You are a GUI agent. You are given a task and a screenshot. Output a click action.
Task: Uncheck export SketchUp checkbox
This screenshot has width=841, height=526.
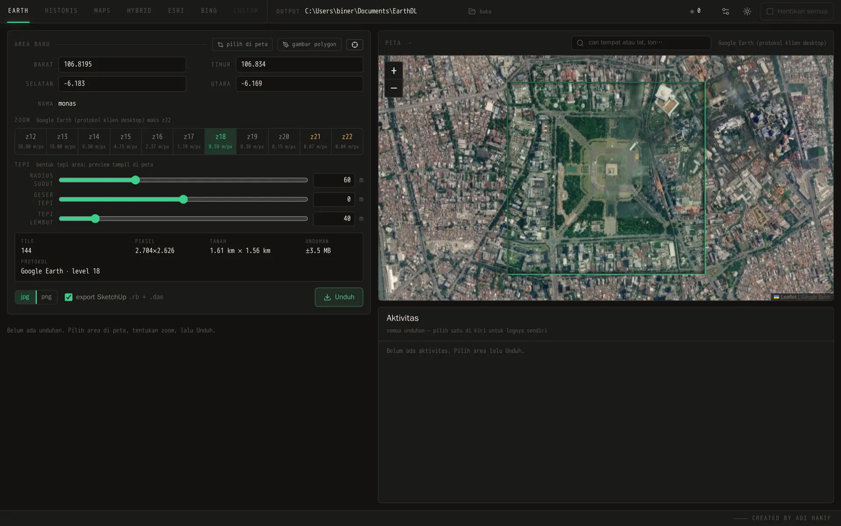(x=69, y=297)
